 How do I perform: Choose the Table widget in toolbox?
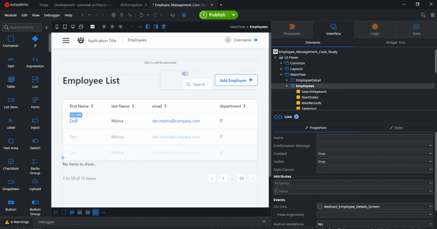(x=11, y=83)
